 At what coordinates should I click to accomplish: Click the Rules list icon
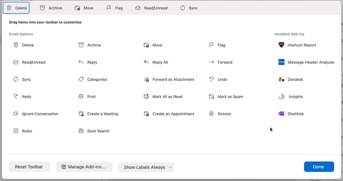(16, 131)
